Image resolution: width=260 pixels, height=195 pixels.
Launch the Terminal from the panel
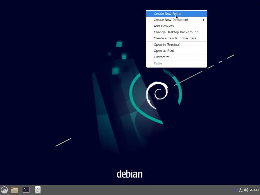click(26, 190)
